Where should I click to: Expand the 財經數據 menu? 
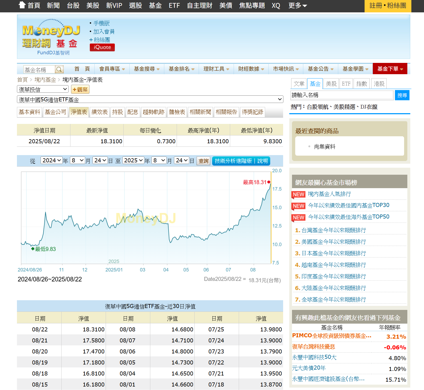coord(251,69)
